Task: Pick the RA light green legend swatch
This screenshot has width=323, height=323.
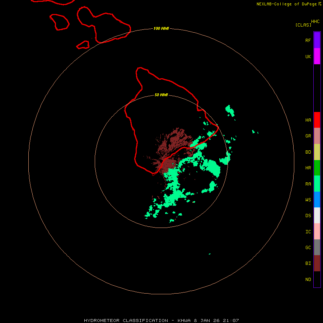Action: coord(317,184)
